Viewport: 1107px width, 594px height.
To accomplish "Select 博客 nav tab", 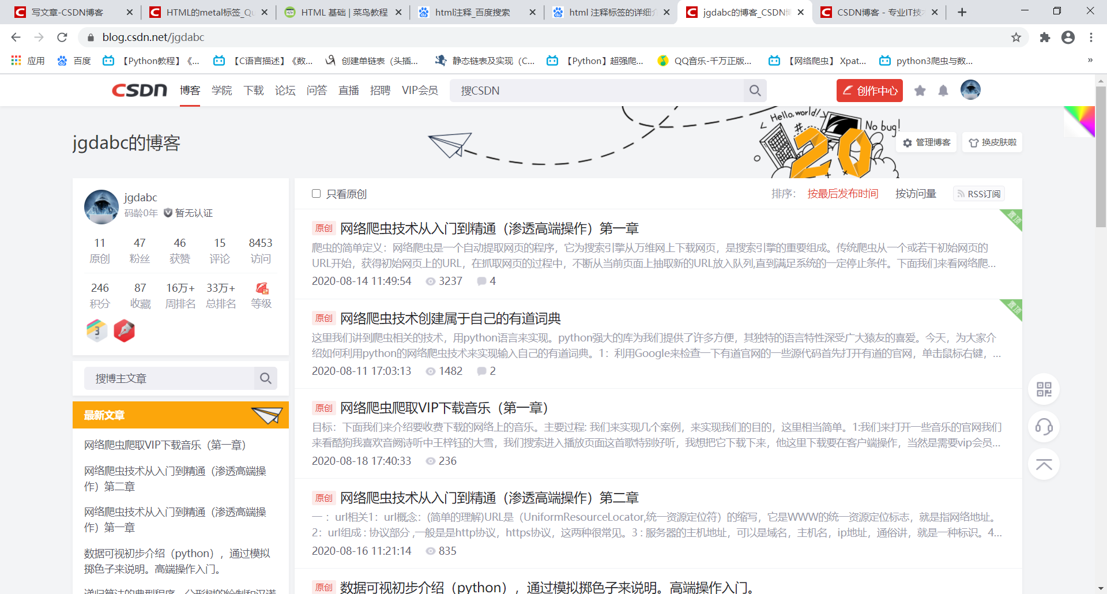I will (x=190, y=91).
